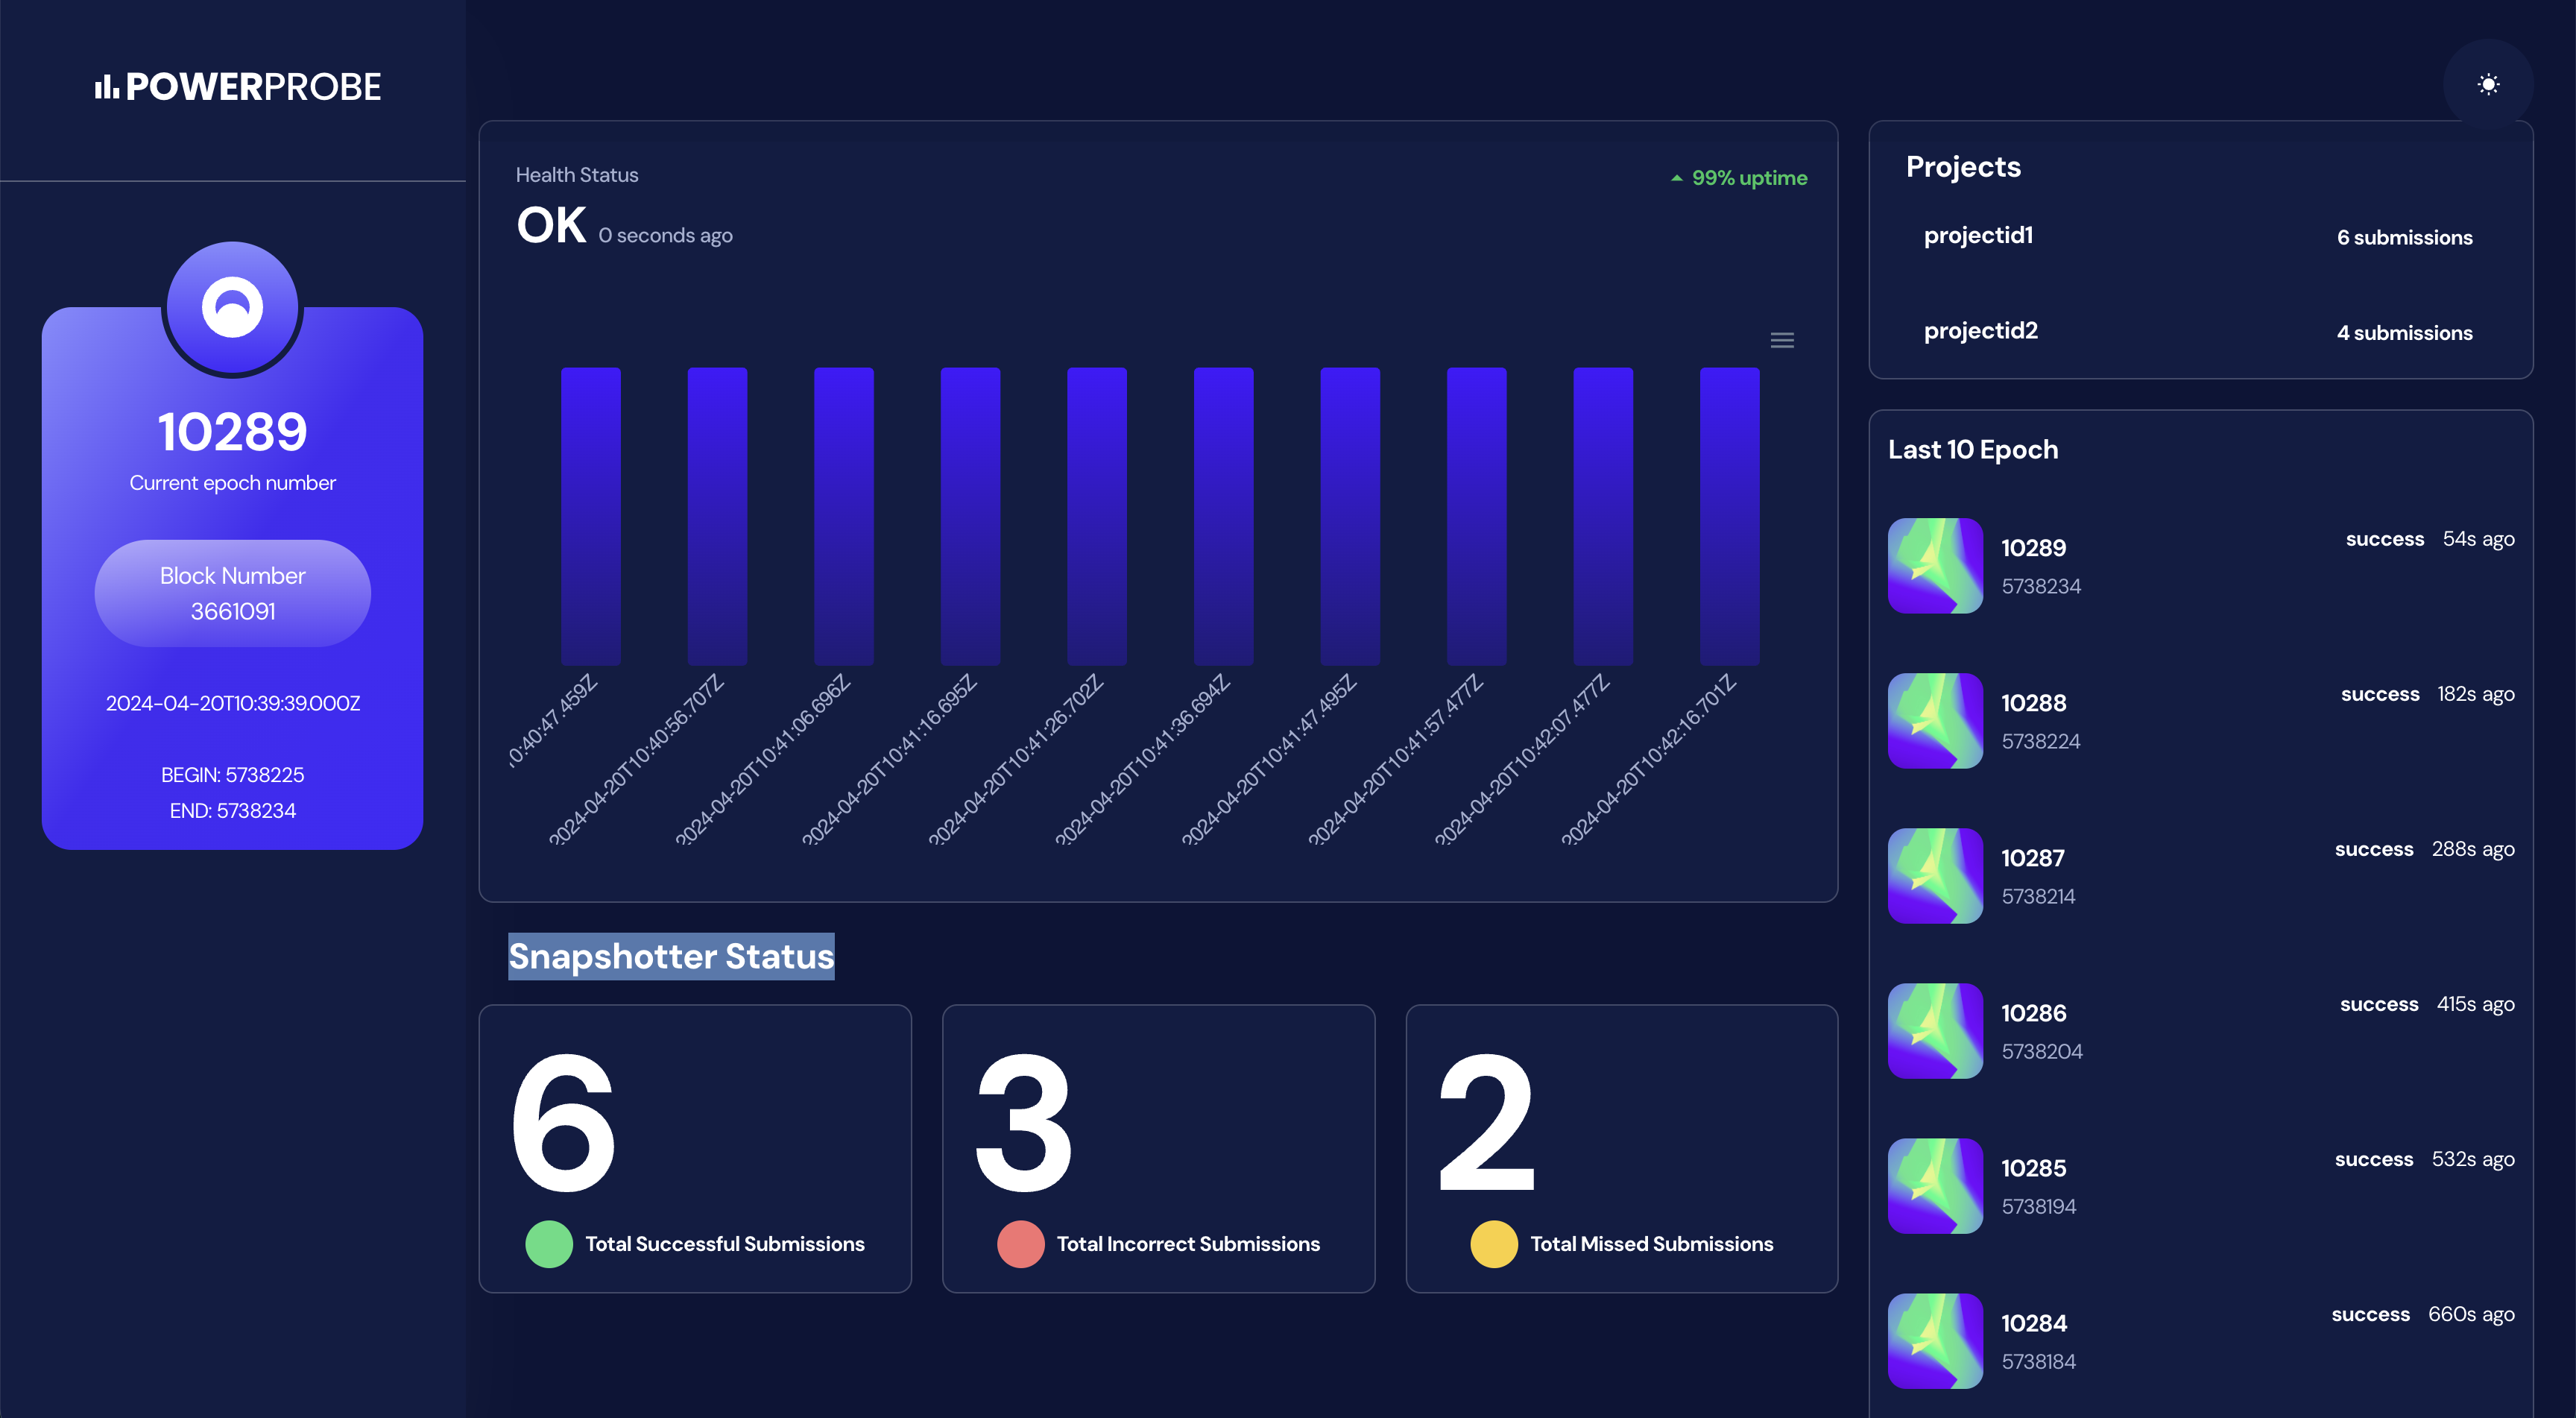Click the large 6 successful submissions number
Screen dimensions: 2576x1418
point(563,1123)
